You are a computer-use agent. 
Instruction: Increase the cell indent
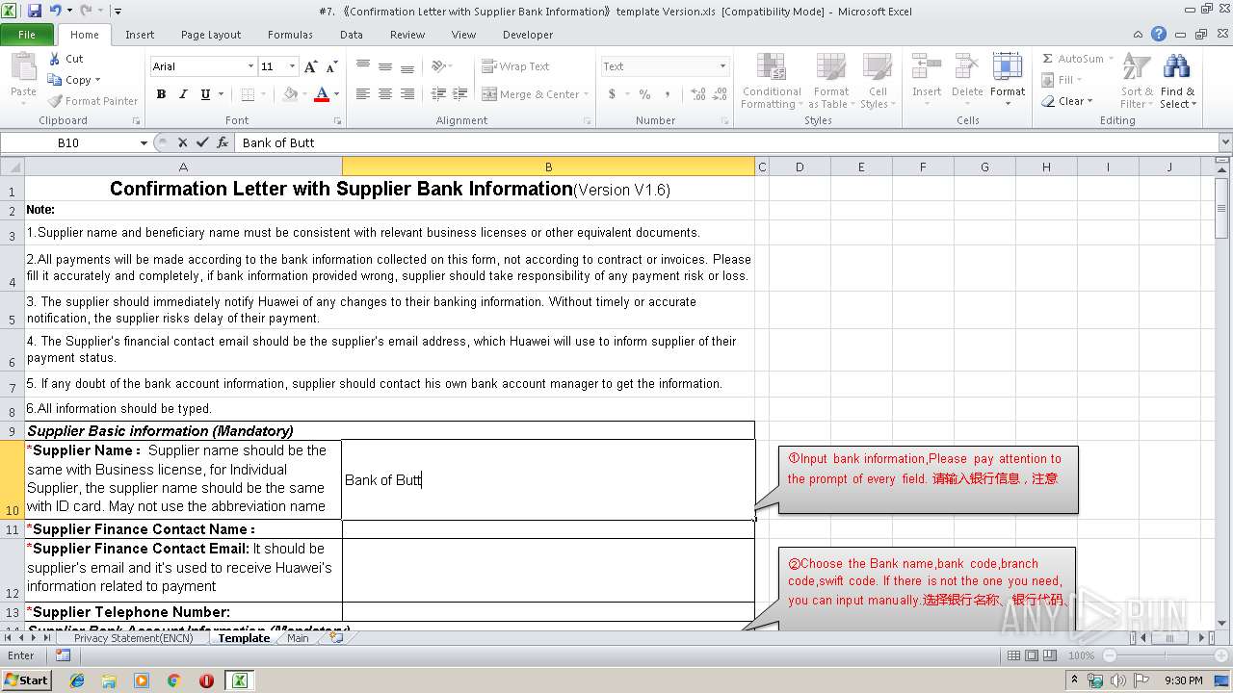pos(459,94)
